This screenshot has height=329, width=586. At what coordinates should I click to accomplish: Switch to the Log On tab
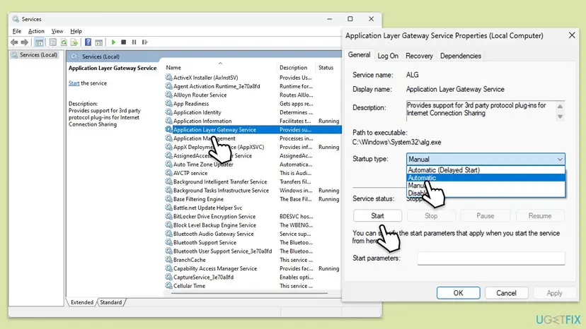click(388, 56)
